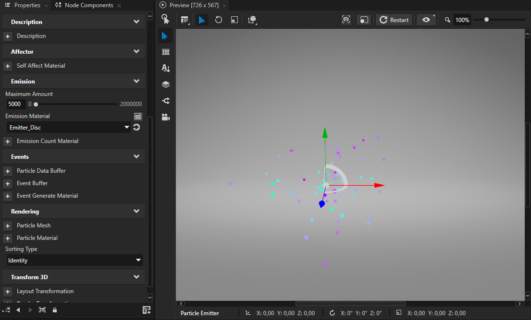Click the Restart button
The height and width of the screenshot is (320, 531).
click(394, 20)
